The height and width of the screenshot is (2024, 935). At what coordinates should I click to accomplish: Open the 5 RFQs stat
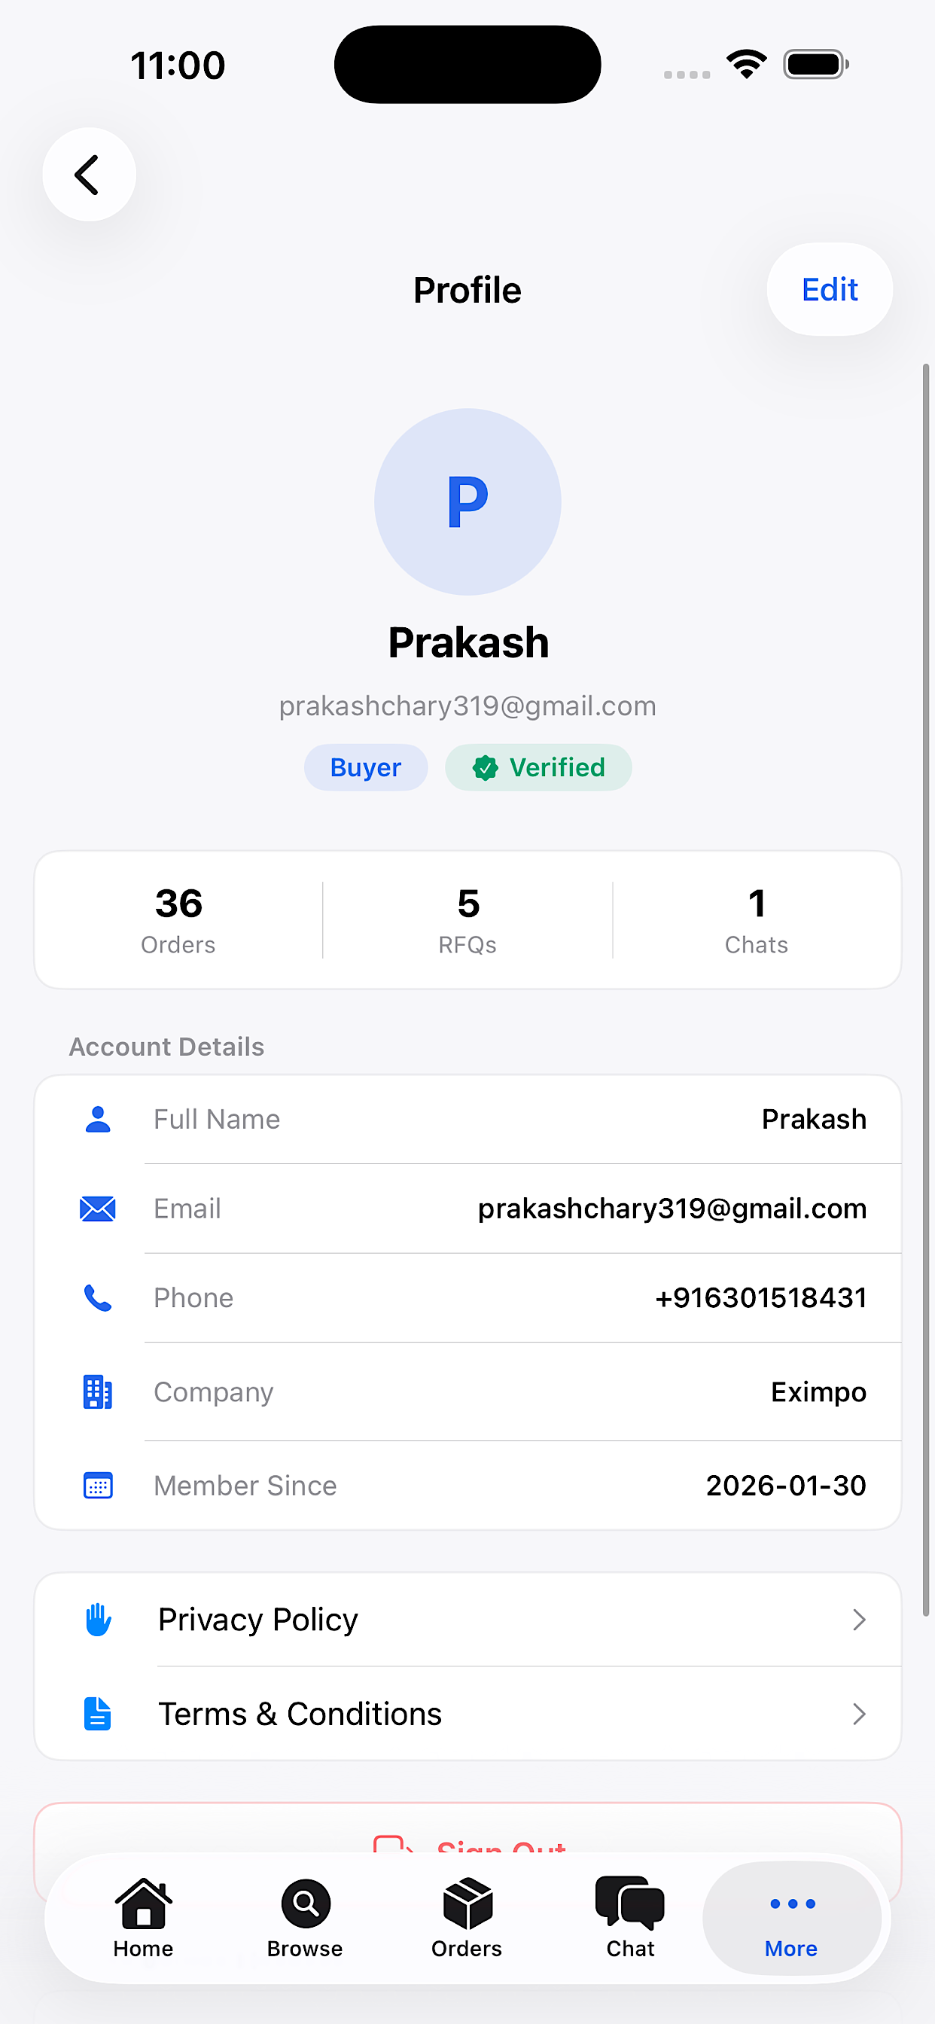(467, 919)
